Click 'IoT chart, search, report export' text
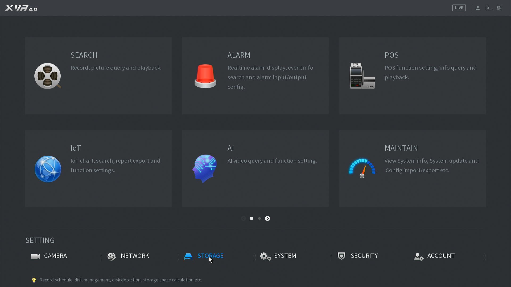The width and height of the screenshot is (511, 287). tap(116, 166)
